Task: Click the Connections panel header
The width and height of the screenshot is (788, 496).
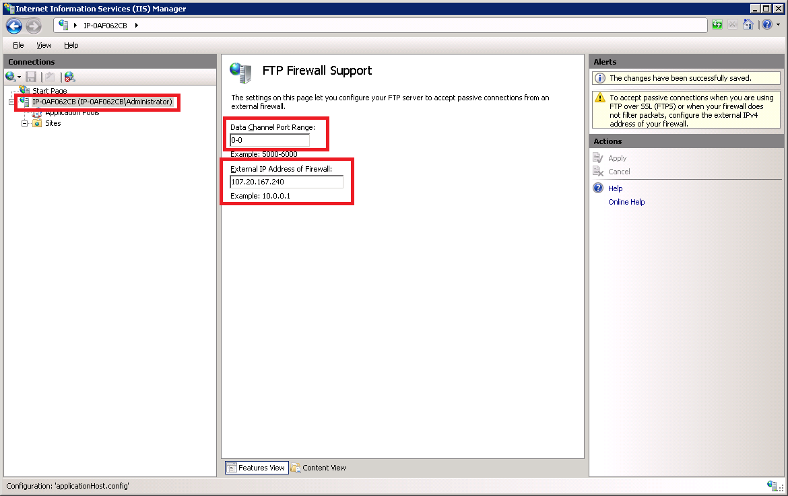Action: (x=110, y=62)
